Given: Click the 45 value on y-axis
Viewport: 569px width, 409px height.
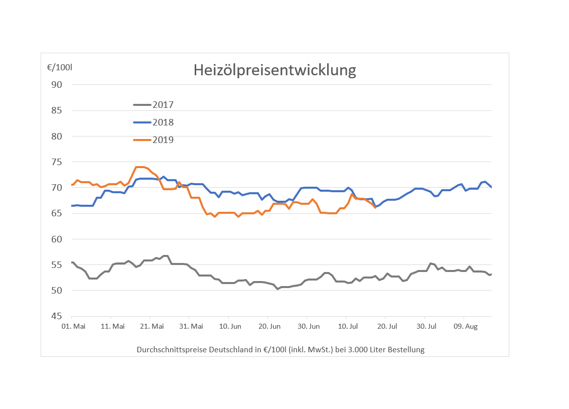Looking at the screenshot, I should tap(57, 316).
